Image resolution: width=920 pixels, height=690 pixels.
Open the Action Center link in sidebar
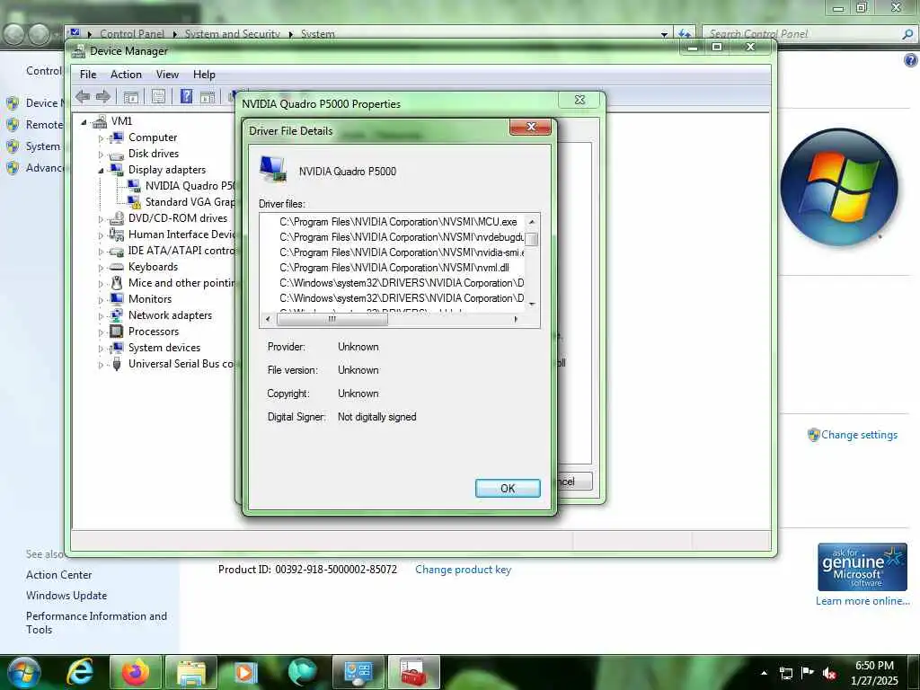point(58,575)
